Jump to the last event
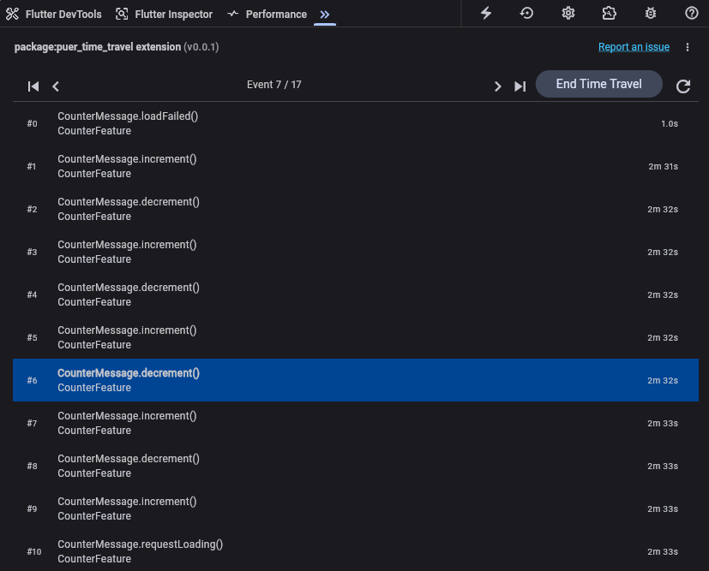 click(520, 86)
